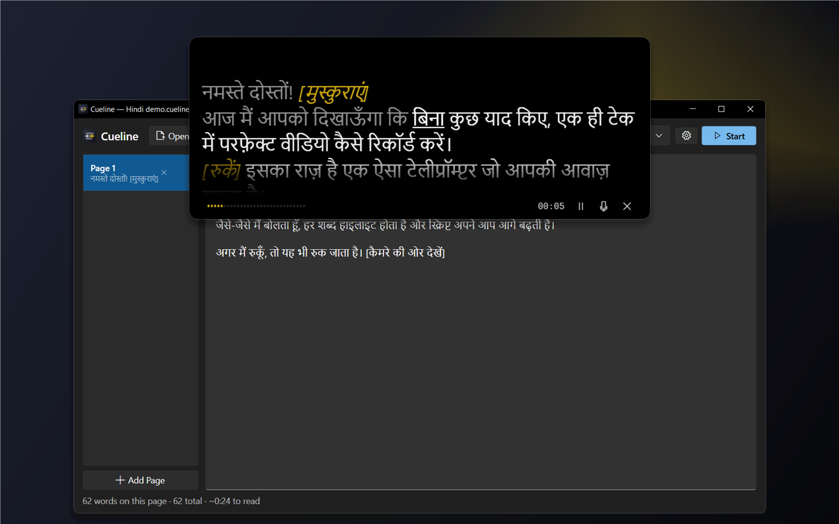Image resolution: width=839 pixels, height=524 pixels.
Task: Maximize the Cueline window
Action: pyautogui.click(x=722, y=109)
